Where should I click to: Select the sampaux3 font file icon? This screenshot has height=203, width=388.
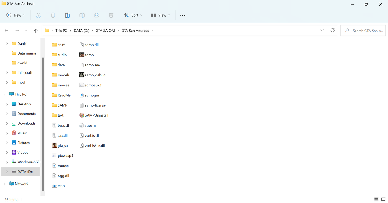82,85
